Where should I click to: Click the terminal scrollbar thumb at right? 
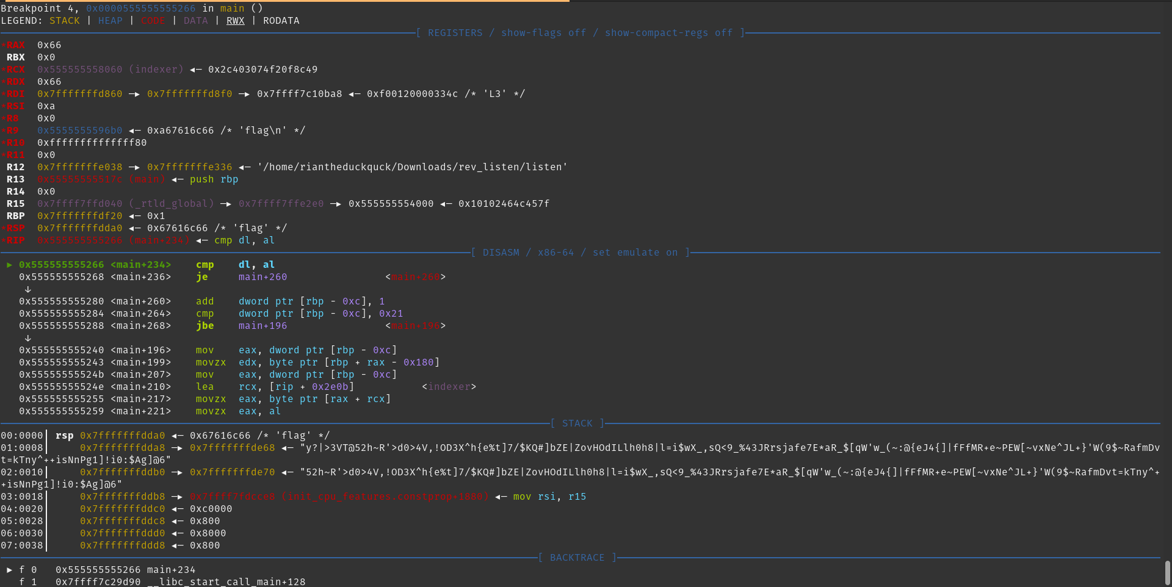[x=1167, y=572]
